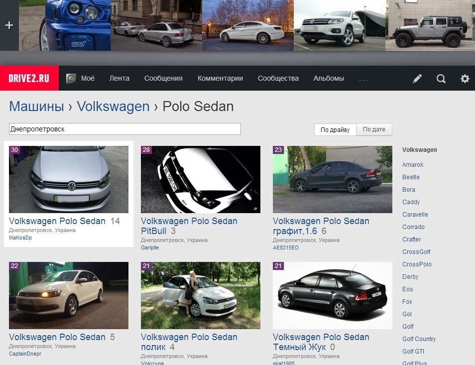The width and height of the screenshot is (475, 365).
Task: Visit user Gariplle profile
Action: click(150, 248)
